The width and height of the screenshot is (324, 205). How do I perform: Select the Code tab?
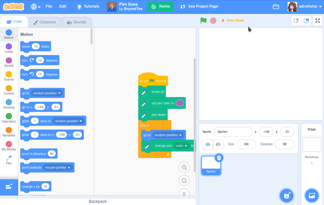click(14, 22)
